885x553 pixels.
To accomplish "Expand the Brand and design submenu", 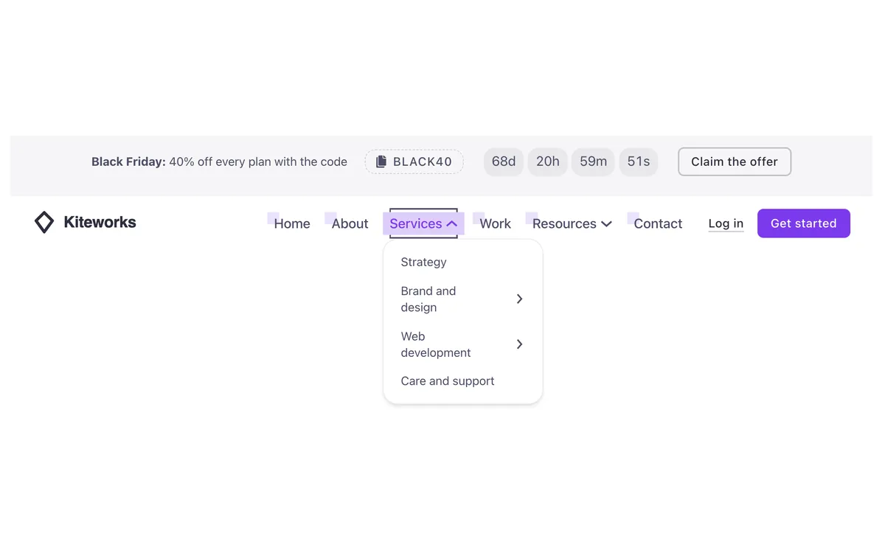I will [x=463, y=299].
